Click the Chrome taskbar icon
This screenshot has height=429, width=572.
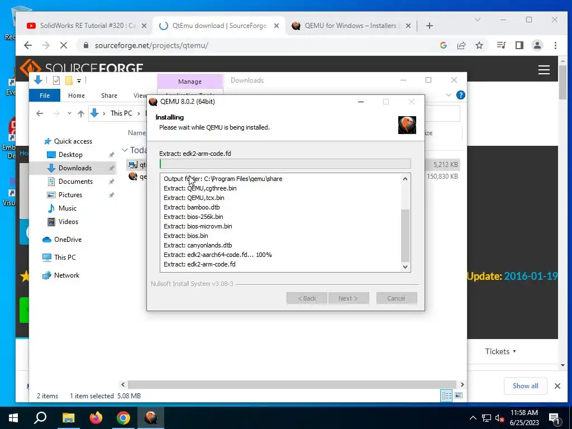[x=123, y=418]
